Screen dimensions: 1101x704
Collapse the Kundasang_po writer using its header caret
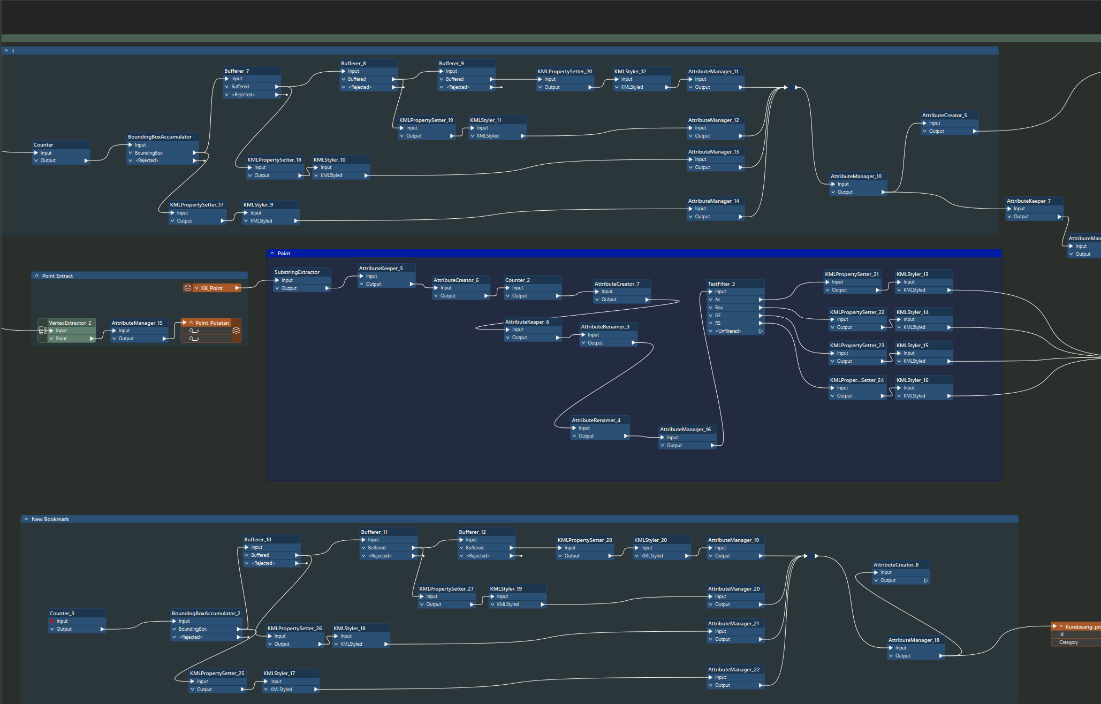click(1060, 626)
